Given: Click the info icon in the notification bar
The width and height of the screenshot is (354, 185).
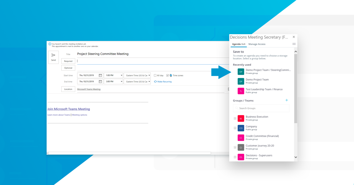Looking at the screenshot, I should 50,44.
